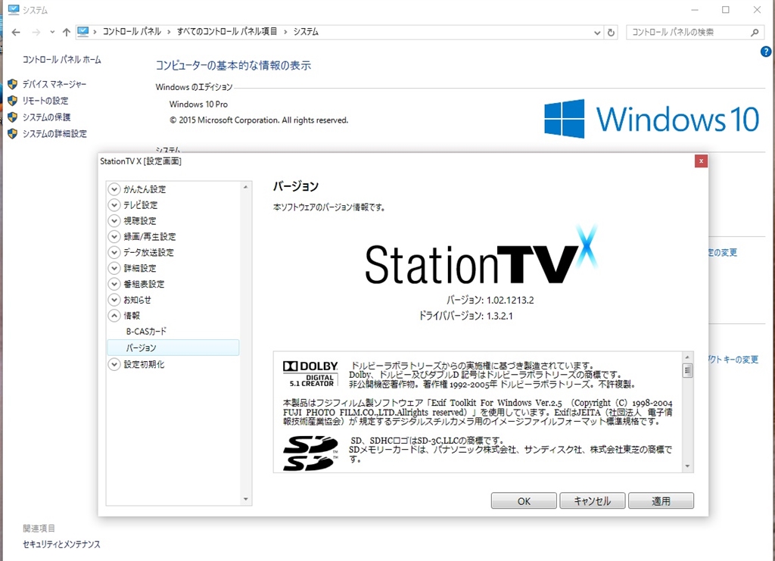Expand the お知らせ section chevron
Viewport: 775px width, 561px height.
click(x=114, y=300)
